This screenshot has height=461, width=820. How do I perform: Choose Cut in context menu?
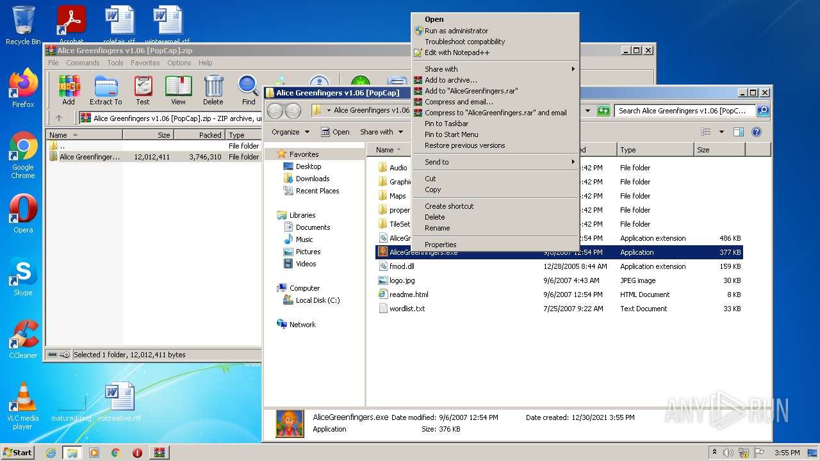pos(430,179)
